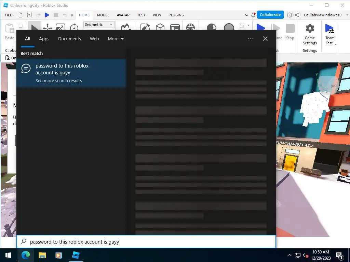This screenshot has height=262, width=350.
Task: Select the PLUGINS ribbon tab
Action: pos(176,15)
